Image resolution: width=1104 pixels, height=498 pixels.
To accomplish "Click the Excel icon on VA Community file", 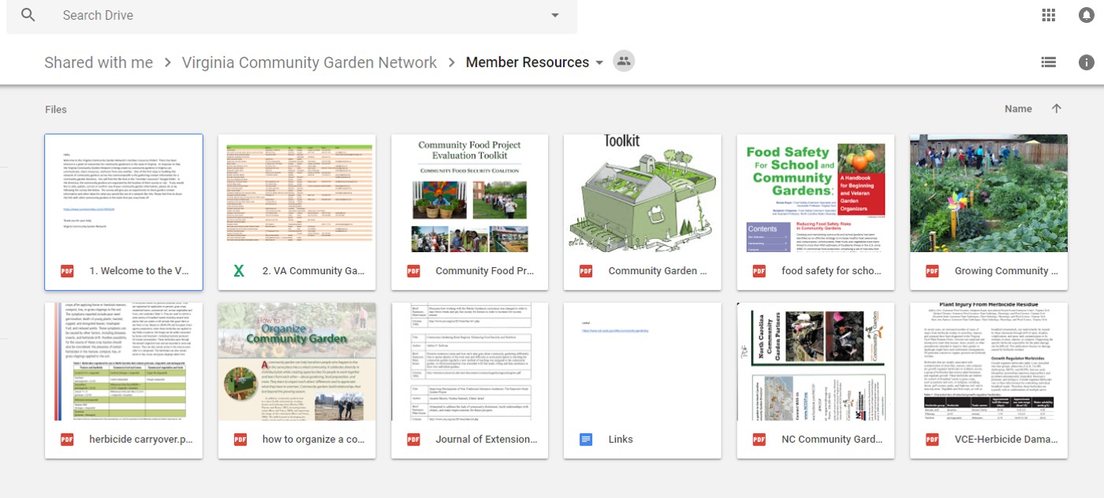I will pyautogui.click(x=239, y=271).
